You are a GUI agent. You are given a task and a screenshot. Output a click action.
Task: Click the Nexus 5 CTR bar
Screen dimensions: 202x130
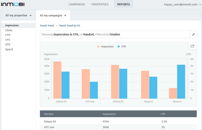tap(181, 82)
